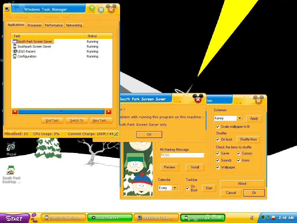Switch to the Applications tab
The width and height of the screenshot is (297, 223).
click(x=16, y=25)
